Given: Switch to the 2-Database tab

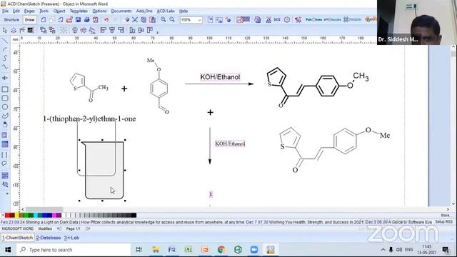Looking at the screenshot, I should point(49,238).
